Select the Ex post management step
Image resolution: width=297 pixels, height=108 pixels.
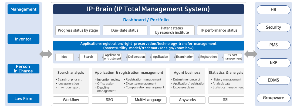[x=232, y=57]
